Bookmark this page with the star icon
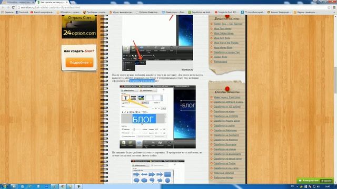This screenshot has width=337, height=189. (x=329, y=7)
